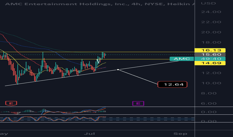The height and width of the screenshot is (137, 233).
Task: Click the current price 15.60 label
Action: [x=210, y=55]
